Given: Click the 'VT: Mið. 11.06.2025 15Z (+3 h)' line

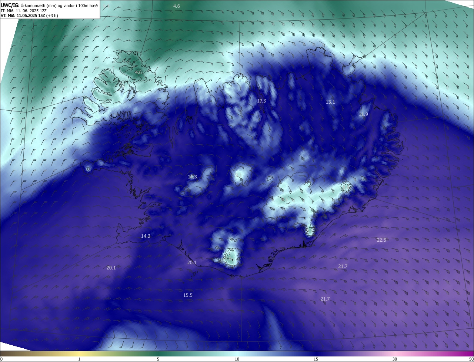Looking at the screenshot, I should (x=29, y=16).
